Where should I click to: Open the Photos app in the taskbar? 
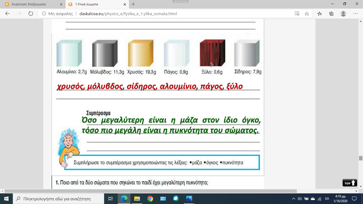click(189, 198)
